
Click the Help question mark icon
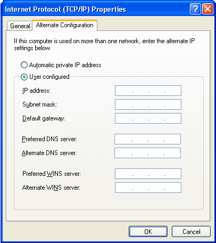tap(195, 9)
